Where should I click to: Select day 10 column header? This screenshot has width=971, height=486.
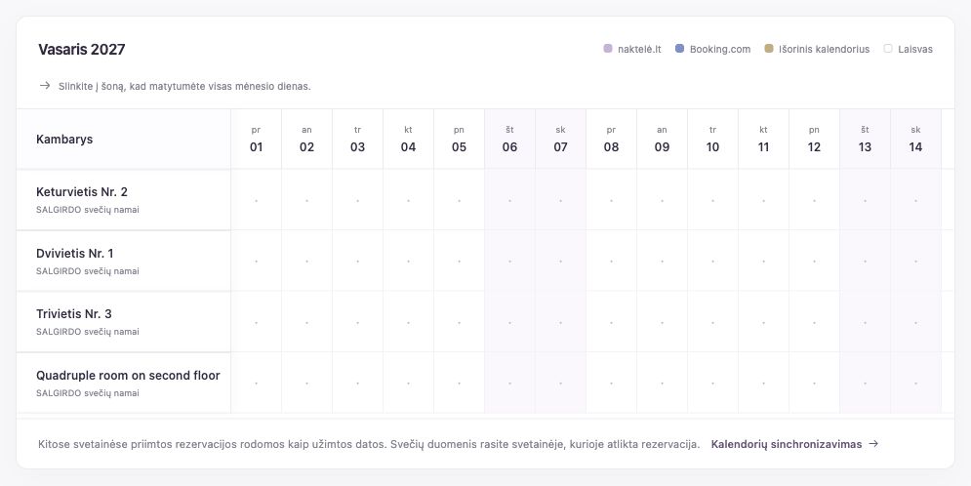click(x=713, y=140)
